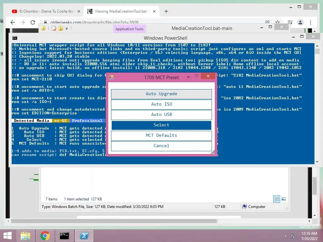Click PowerShell scrollbar down arrow
Viewport: 323px width, 242px height.
(317, 162)
